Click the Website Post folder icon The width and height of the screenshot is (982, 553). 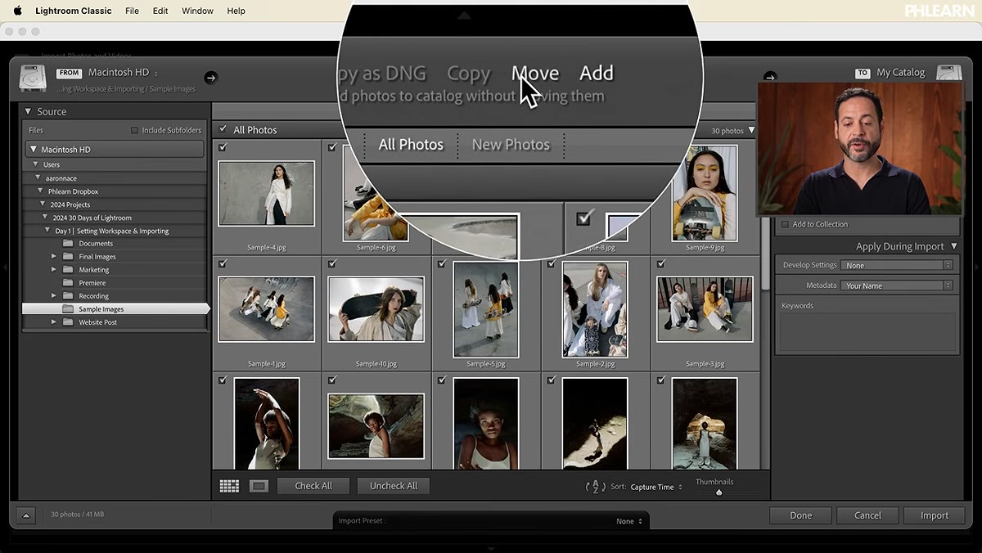(x=68, y=322)
